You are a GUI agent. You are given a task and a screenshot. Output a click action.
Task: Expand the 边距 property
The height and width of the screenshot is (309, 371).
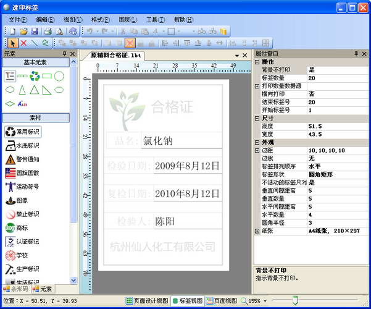pyautogui.click(x=257, y=150)
